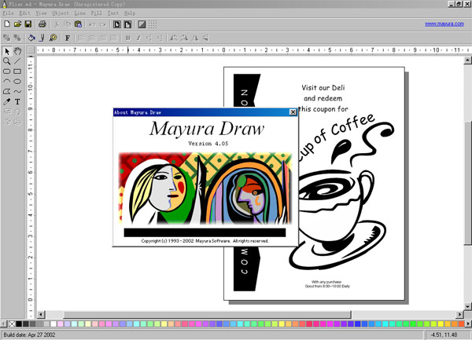Open a file with the folder icon

point(18,24)
